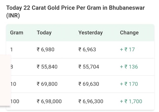
Task: Click yesterday's price ₹ 6,96,300
Action: point(91,101)
